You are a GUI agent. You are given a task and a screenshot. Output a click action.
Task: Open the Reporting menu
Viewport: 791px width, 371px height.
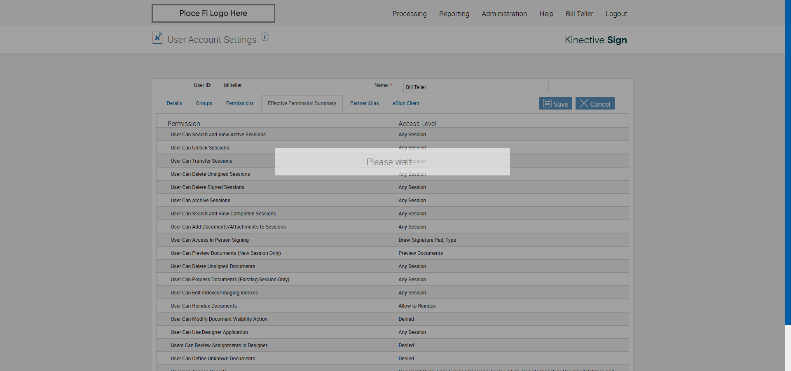[454, 14]
